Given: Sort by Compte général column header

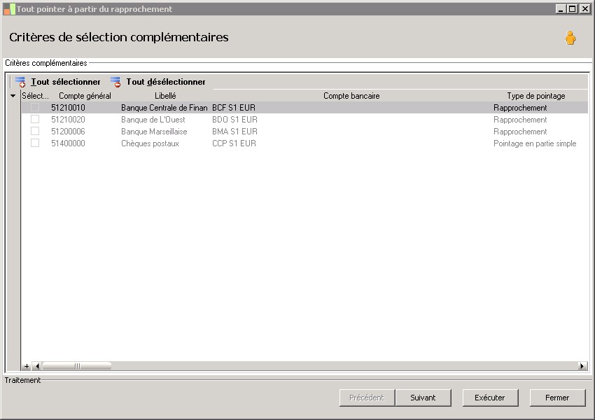Looking at the screenshot, I should pos(85,96).
